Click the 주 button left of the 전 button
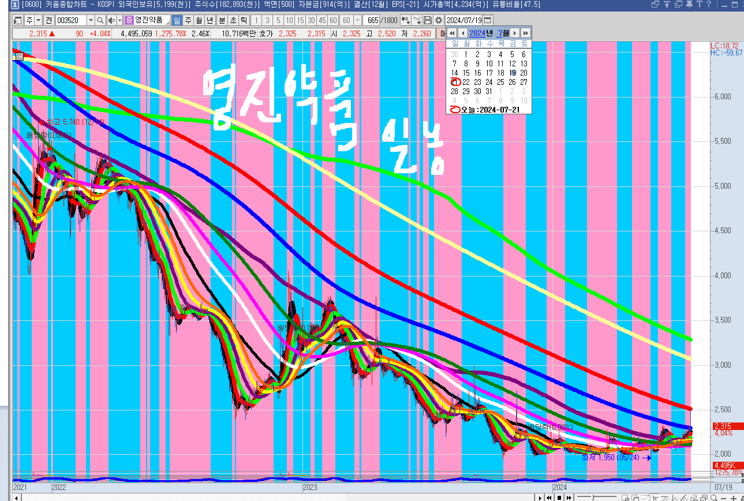This screenshot has height=501, width=744. (29, 20)
